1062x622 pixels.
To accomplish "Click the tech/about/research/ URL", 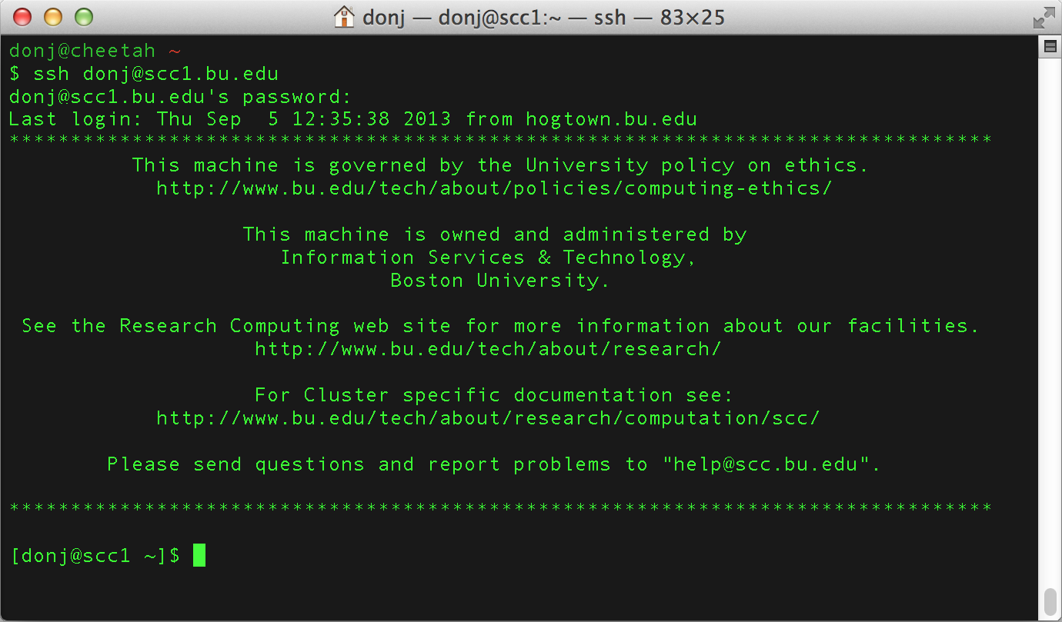I will 488,349.
